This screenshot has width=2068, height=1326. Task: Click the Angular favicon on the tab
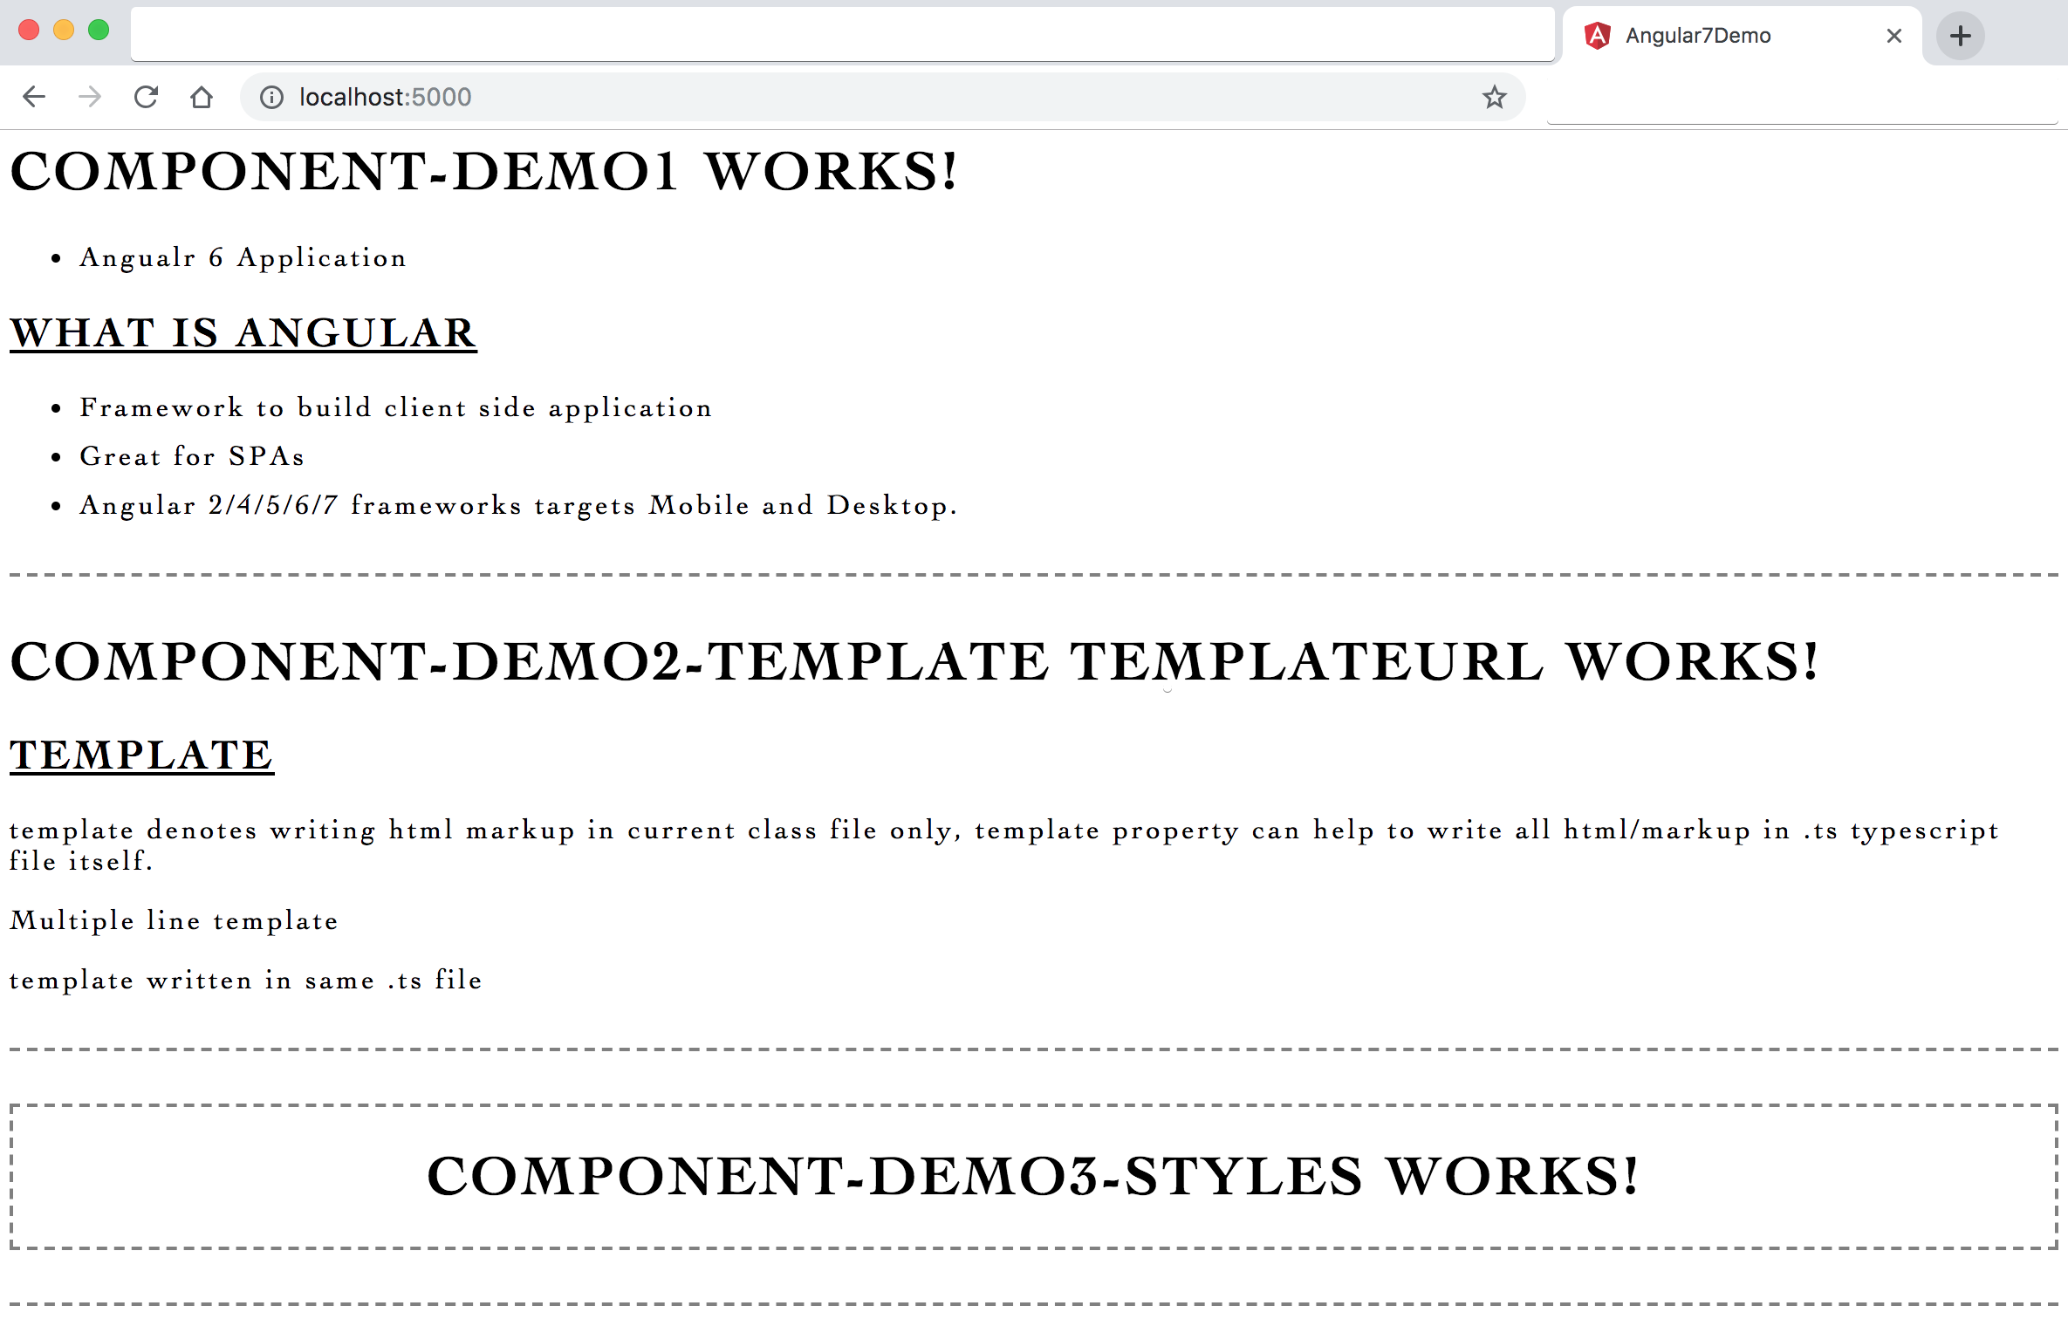1597,36
